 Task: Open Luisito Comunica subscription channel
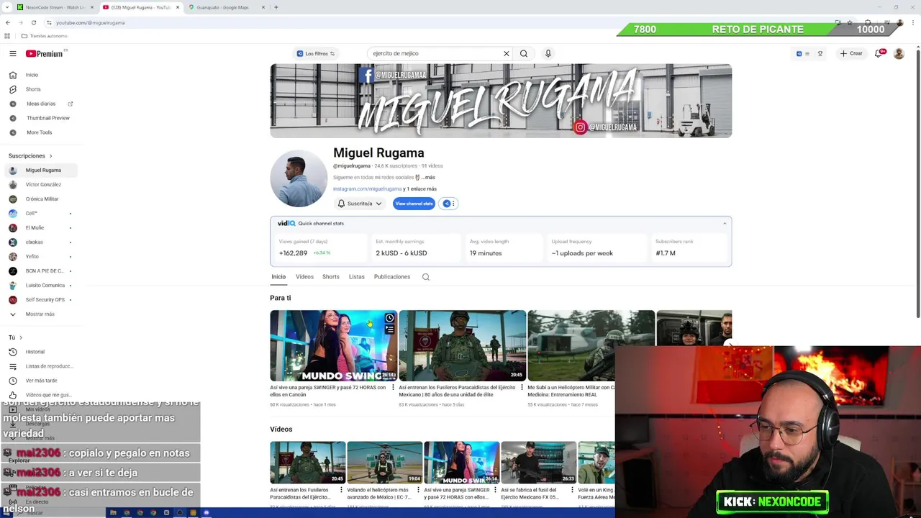point(40,286)
